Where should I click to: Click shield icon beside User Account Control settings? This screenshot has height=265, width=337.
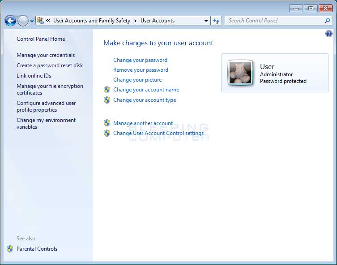click(x=107, y=133)
